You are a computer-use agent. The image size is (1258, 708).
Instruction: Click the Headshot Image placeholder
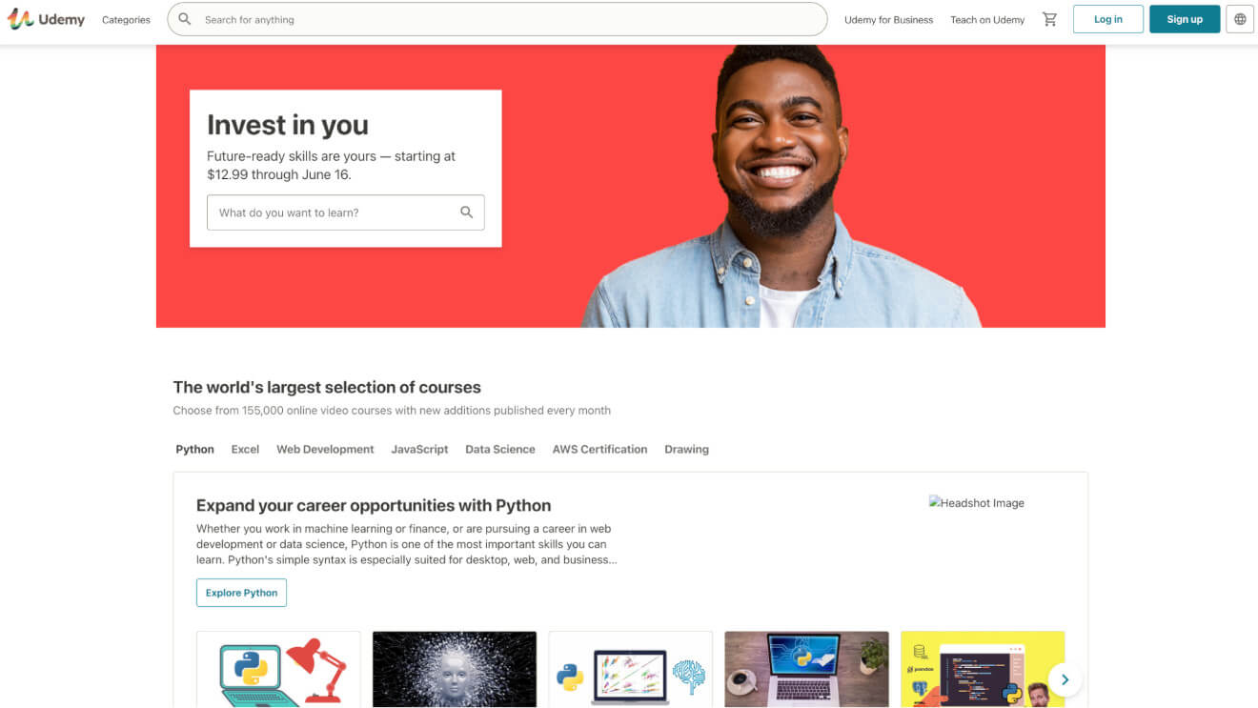pos(977,503)
